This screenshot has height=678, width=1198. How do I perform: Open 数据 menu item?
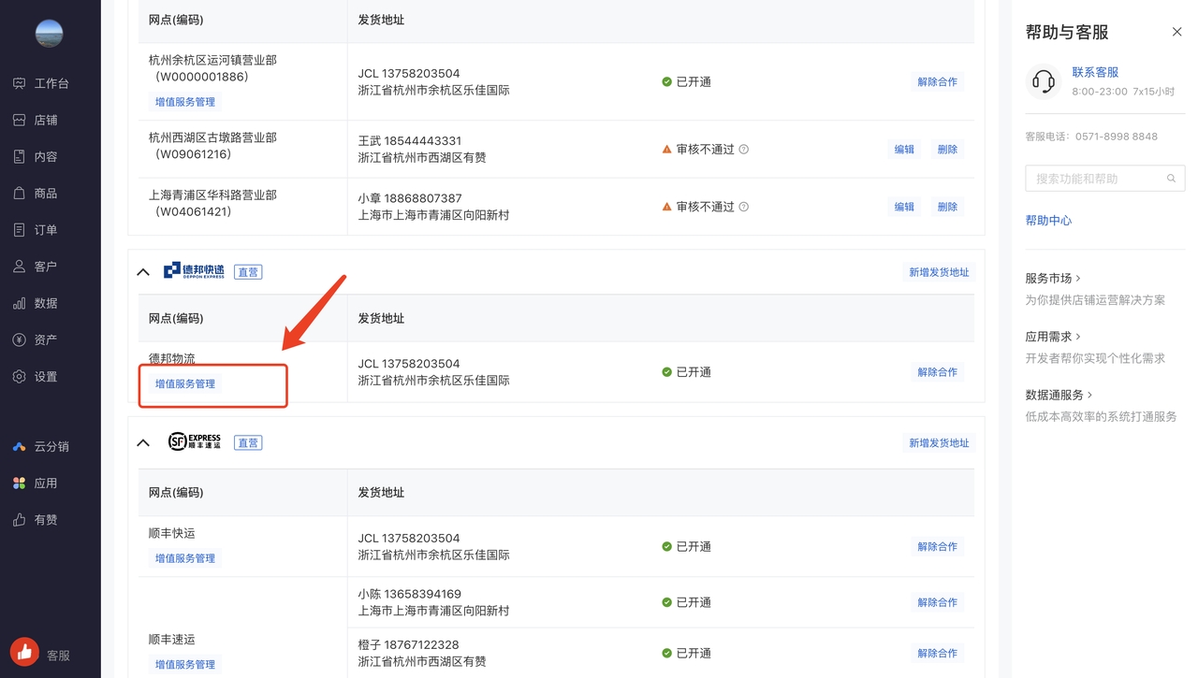click(x=46, y=303)
